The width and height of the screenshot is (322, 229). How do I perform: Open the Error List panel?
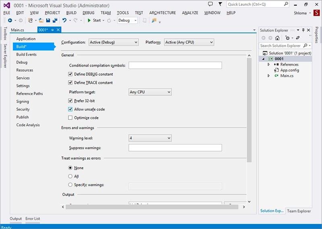(33, 219)
